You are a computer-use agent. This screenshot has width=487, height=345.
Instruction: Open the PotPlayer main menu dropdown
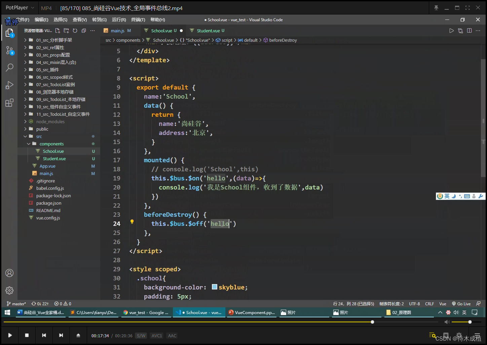click(x=20, y=7)
